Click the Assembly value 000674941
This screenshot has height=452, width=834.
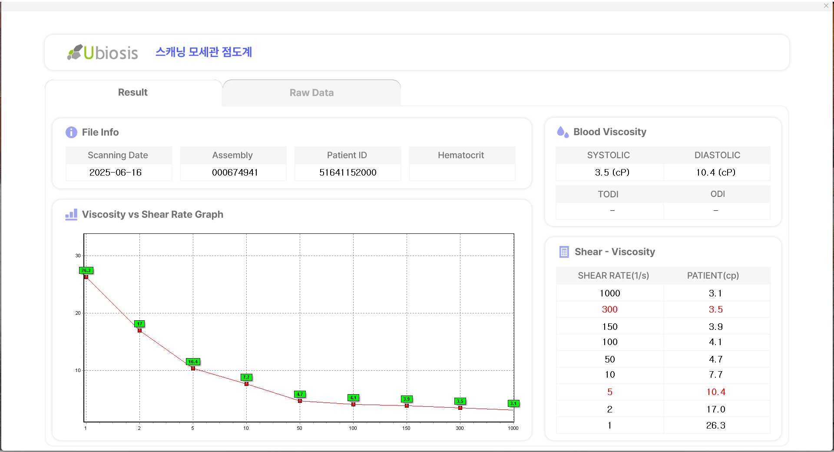click(235, 173)
